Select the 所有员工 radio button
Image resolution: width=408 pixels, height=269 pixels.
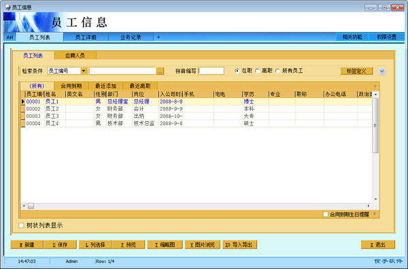[x=277, y=71]
